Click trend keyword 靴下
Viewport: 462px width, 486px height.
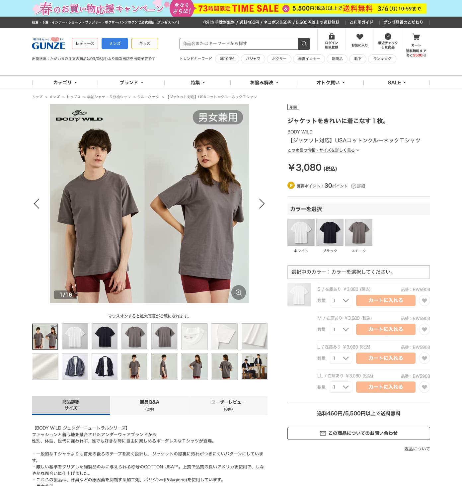pos(358,59)
